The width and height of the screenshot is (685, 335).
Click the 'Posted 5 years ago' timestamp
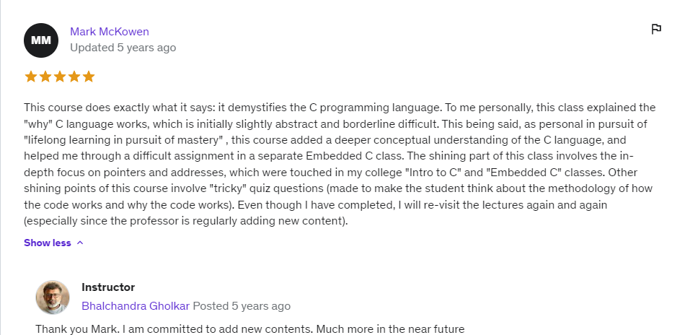(x=242, y=306)
